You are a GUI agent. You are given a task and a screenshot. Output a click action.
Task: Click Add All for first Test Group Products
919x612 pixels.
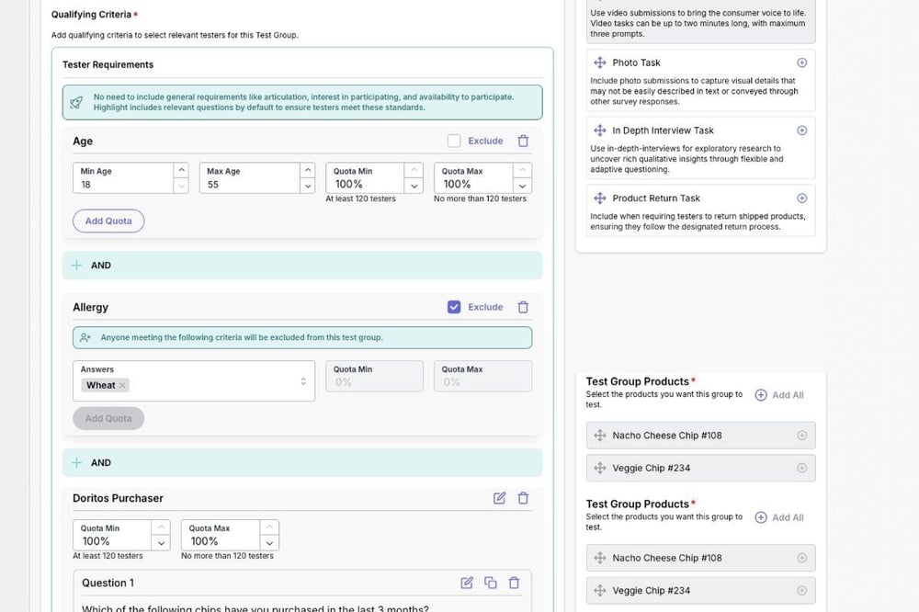pyautogui.click(x=779, y=395)
